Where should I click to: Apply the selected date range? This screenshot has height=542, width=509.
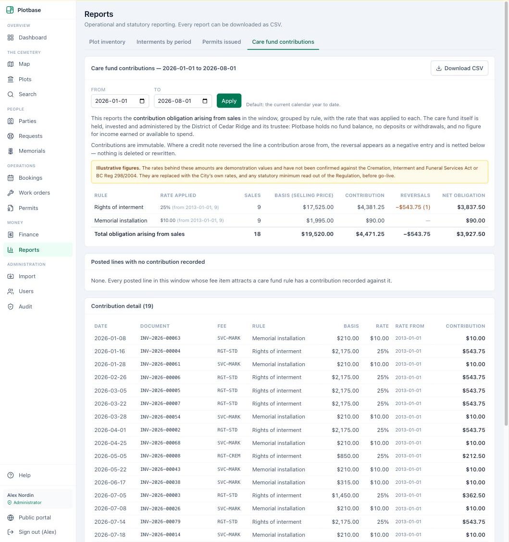(x=229, y=101)
